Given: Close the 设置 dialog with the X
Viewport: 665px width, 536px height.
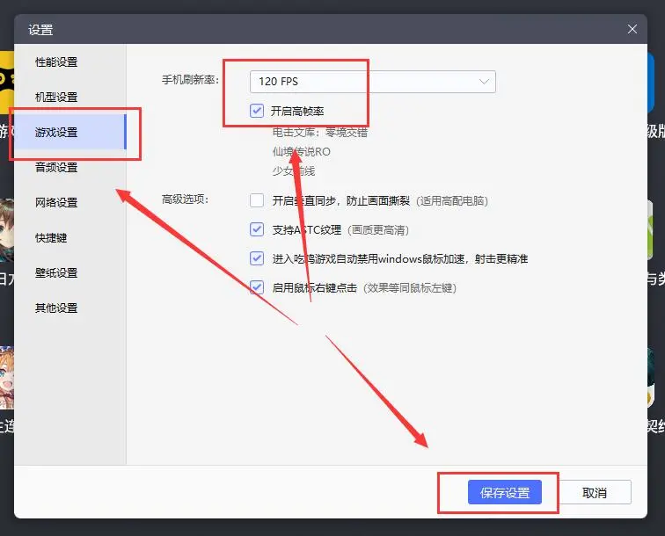Looking at the screenshot, I should [632, 29].
